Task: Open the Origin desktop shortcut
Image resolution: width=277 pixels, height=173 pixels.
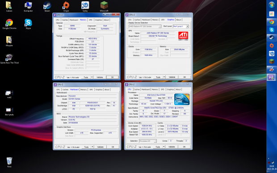Action: [x=66, y=6]
